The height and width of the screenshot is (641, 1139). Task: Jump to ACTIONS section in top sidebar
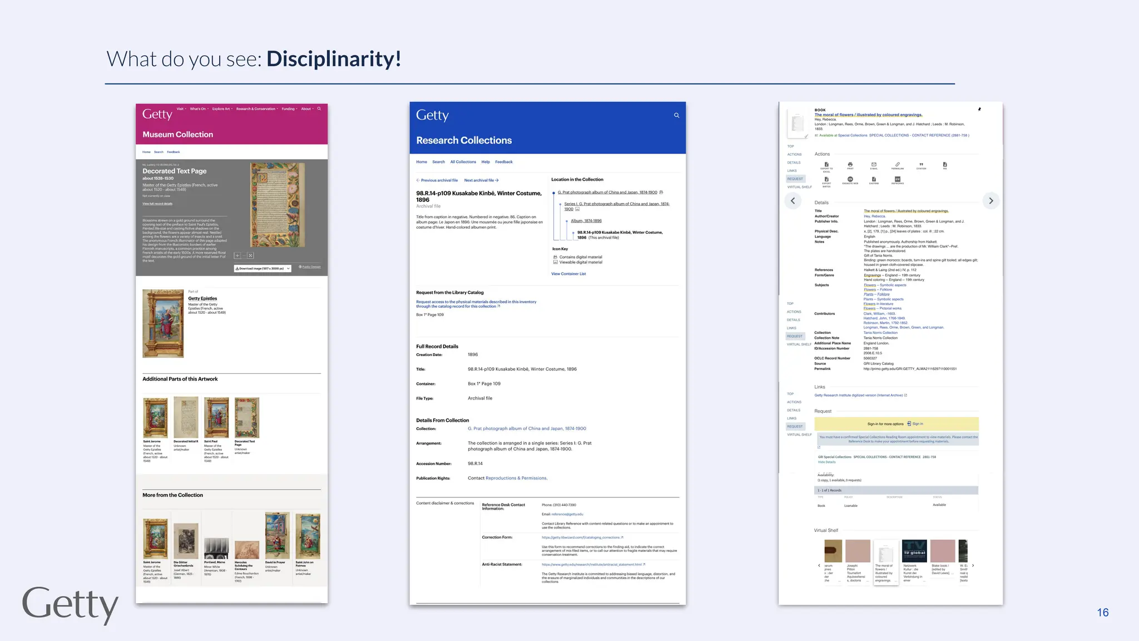pos(794,155)
